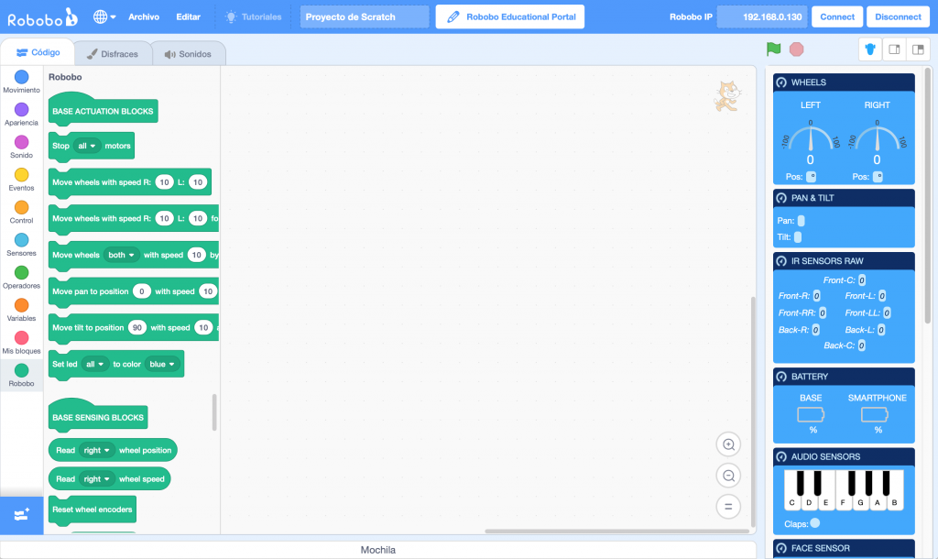Click the Scratch cat sprite thumbnail
Image resolution: width=938 pixels, height=559 pixels.
(726, 96)
